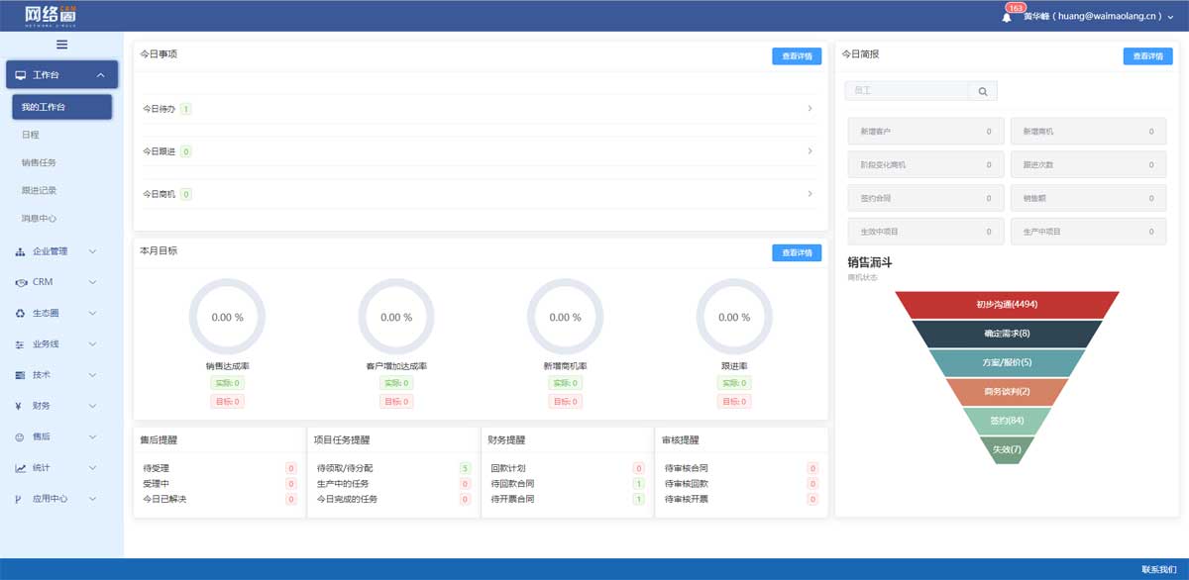Click 生产中的任务 reminder row
Image resolution: width=1189 pixels, height=580 pixels.
pos(393,484)
